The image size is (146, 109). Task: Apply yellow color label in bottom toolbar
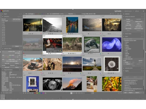tap(37, 93)
